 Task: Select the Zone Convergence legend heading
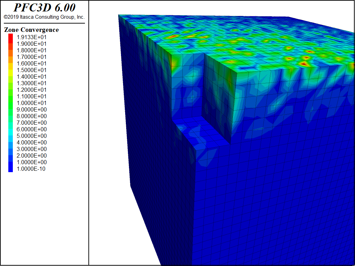[x=32, y=30]
